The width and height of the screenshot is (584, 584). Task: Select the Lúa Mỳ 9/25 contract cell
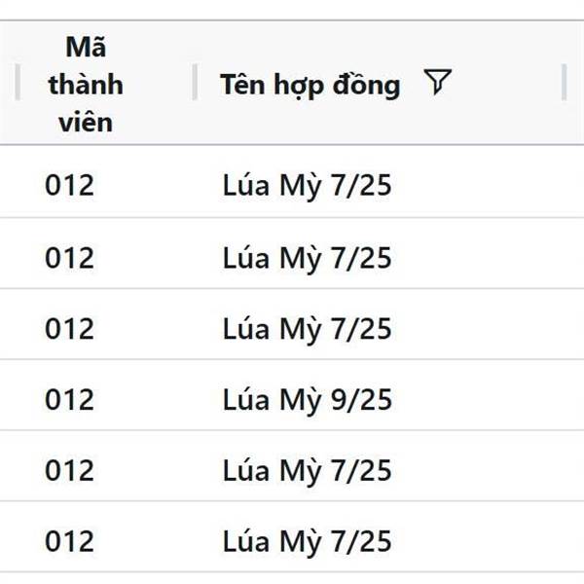tap(308, 400)
